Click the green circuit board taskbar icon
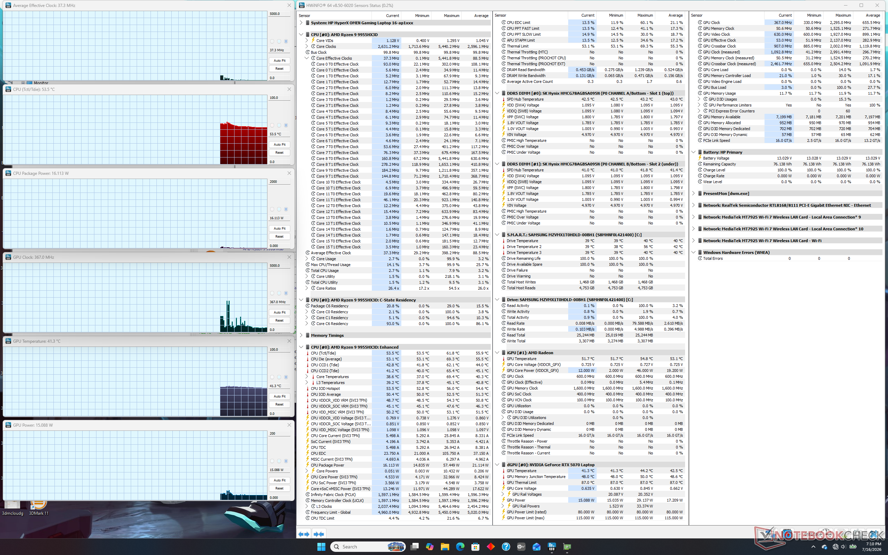The image size is (888, 555). coord(567,547)
